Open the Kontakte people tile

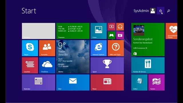click(47, 48)
